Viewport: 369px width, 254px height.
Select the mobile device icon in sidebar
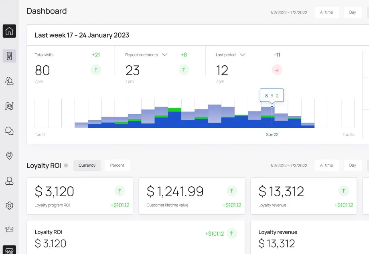click(9, 56)
